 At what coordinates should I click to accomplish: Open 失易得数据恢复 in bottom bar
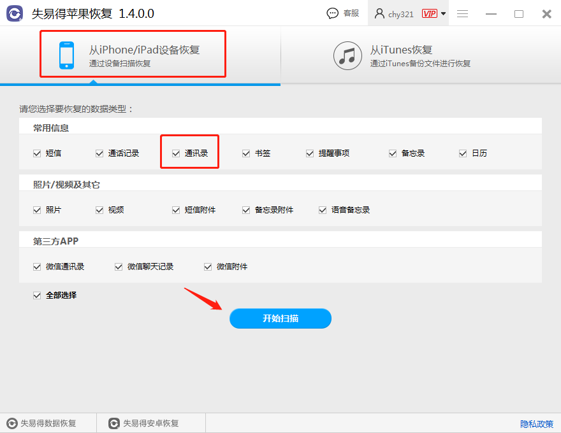point(48,423)
